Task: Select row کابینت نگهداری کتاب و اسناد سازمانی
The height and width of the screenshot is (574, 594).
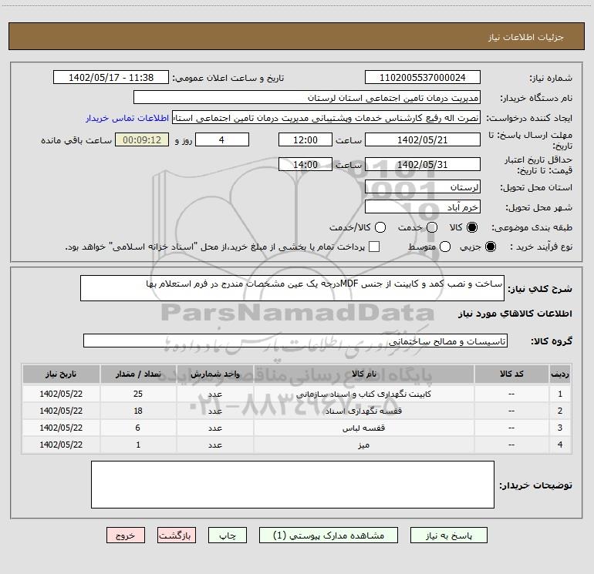Action: click(297, 394)
